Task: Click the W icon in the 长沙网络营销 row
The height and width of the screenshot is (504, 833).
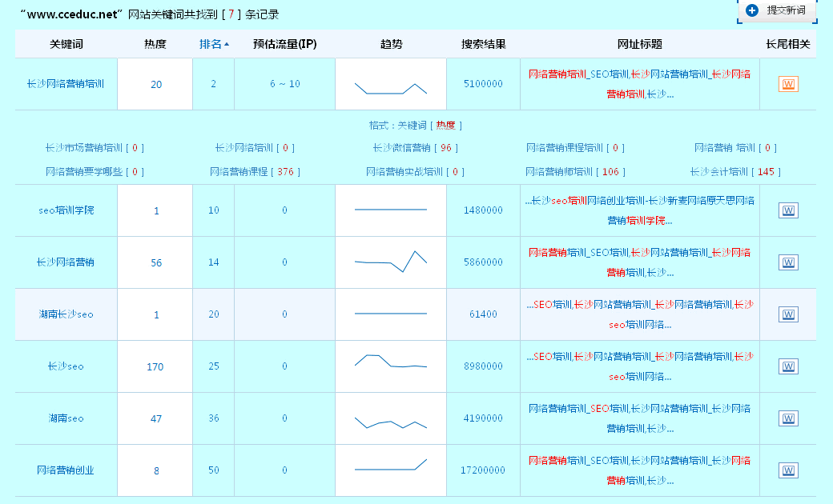Action: click(x=788, y=262)
